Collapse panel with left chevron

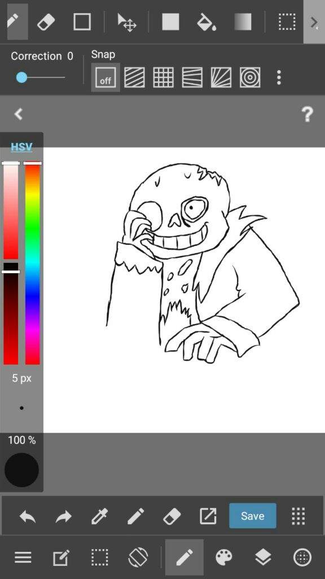pyautogui.click(x=18, y=114)
